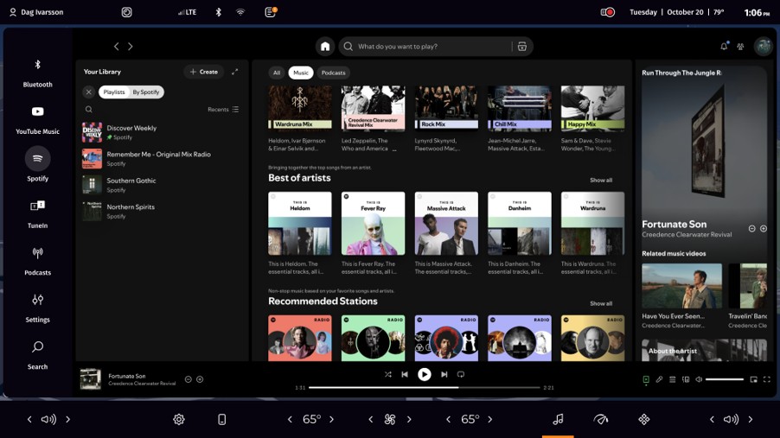Screen dimensions: 780x438
Task: Click Show all for Best of artists
Action: pyautogui.click(x=601, y=180)
